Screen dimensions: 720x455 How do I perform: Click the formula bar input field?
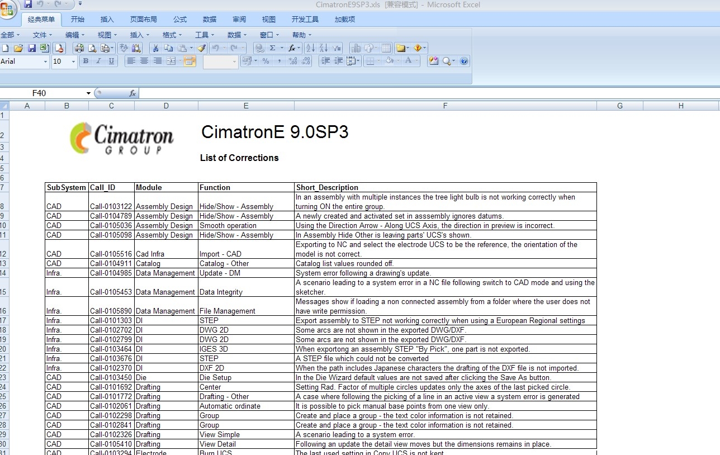[x=429, y=93]
